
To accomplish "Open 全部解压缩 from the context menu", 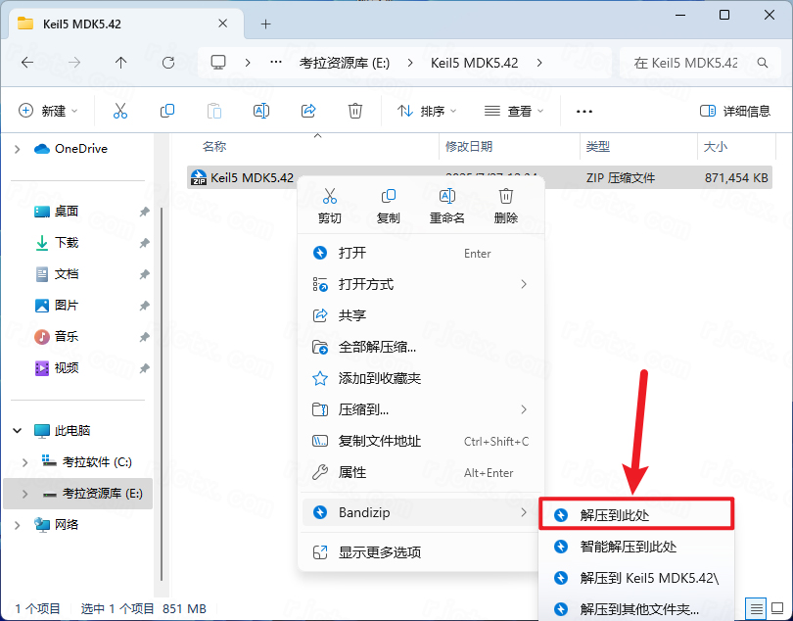I will click(379, 347).
